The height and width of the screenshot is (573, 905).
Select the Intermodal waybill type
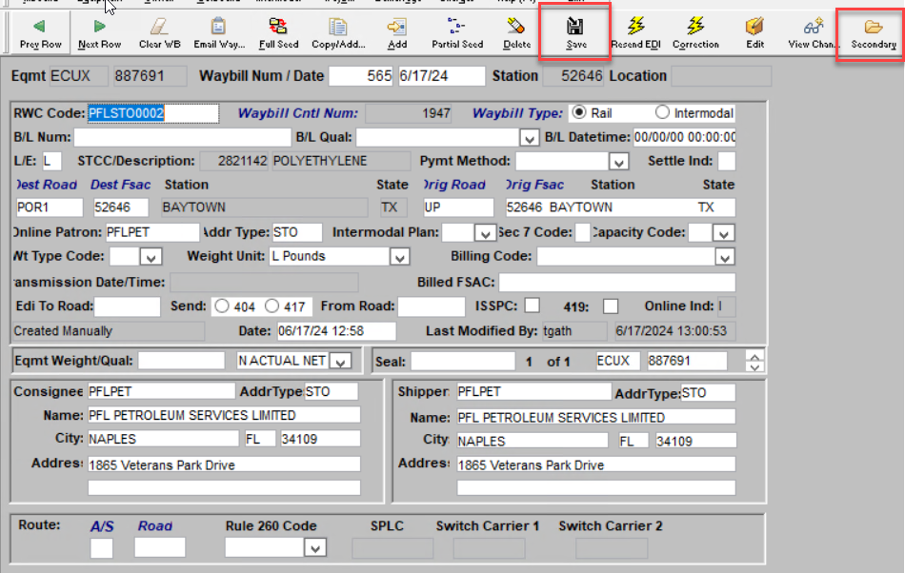[x=663, y=113]
